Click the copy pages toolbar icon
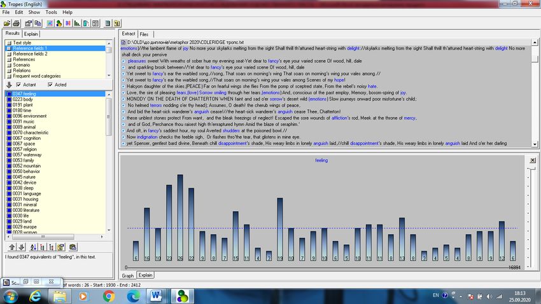This screenshot has width=541, height=304. [38, 24]
